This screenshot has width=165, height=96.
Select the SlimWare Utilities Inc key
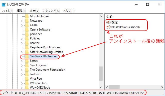[x=44, y=56]
